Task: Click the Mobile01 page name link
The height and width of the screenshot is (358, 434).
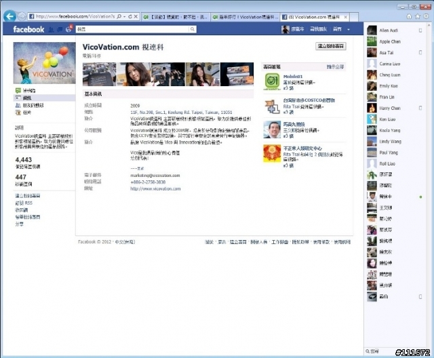Action: pos(293,77)
